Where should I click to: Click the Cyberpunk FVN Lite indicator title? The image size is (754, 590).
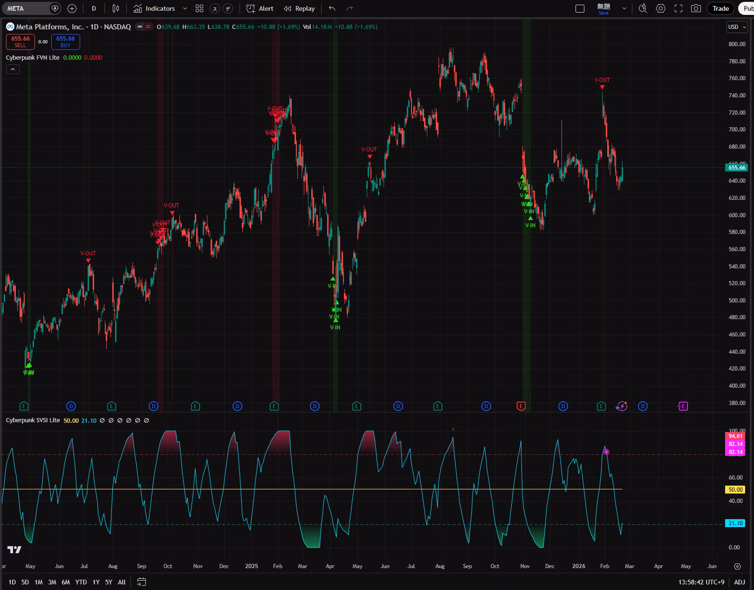click(33, 57)
